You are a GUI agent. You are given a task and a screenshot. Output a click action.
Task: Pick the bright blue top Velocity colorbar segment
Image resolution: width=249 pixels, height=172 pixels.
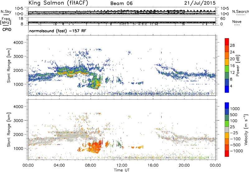(227, 106)
